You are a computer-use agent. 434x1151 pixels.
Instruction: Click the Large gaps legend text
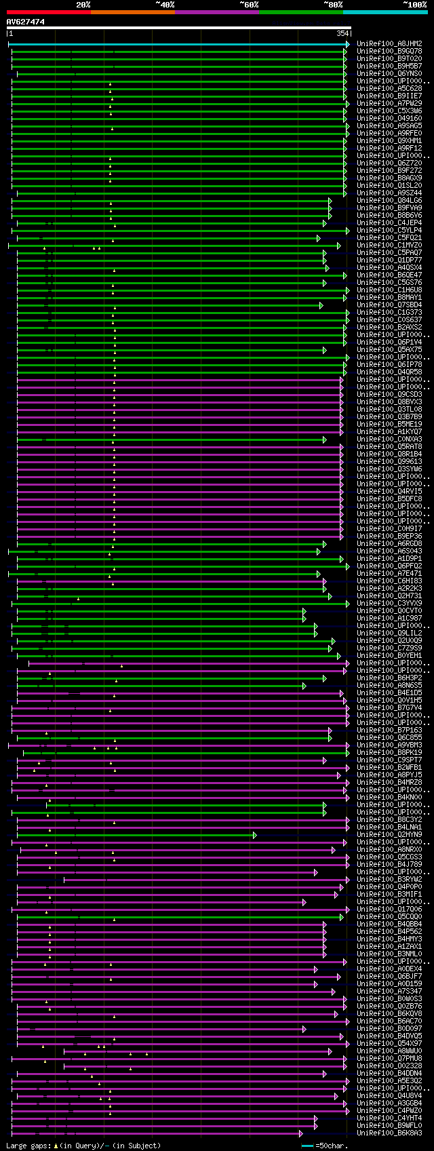83,1146
